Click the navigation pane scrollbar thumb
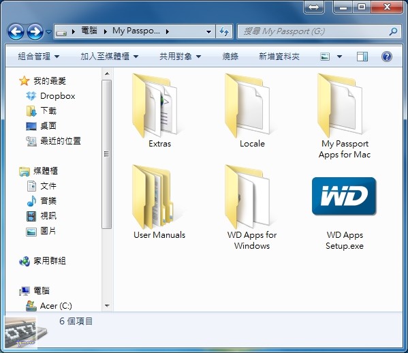The width and height of the screenshot is (408, 353). point(107,155)
